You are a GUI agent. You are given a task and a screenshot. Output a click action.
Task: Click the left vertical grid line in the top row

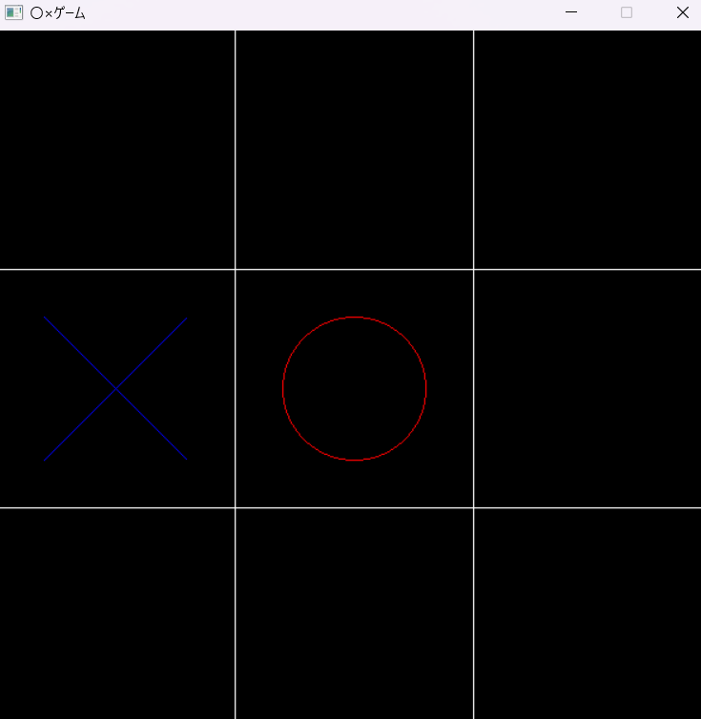(235, 150)
